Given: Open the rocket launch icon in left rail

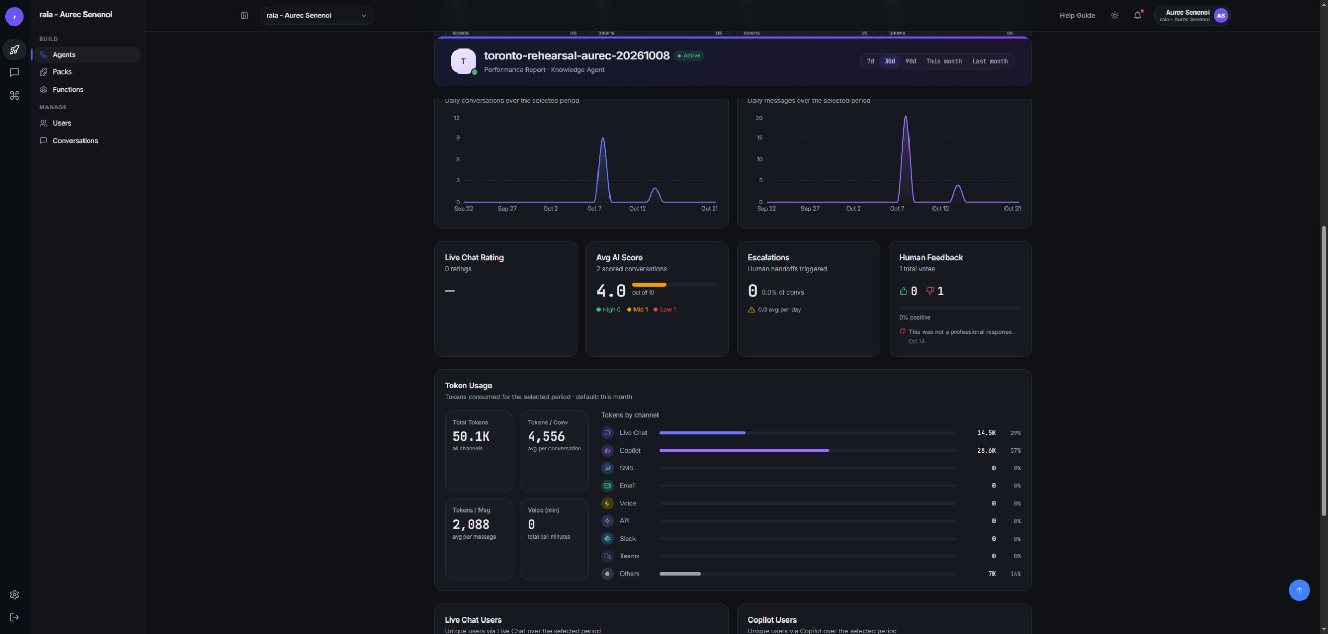Looking at the screenshot, I should 15,50.
